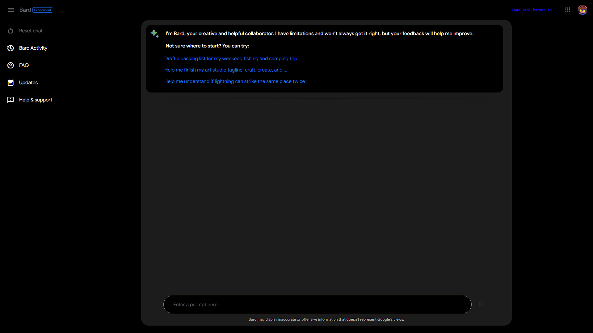Click the FAQ question mark icon
Viewport: 593px width, 333px height.
pos(11,65)
